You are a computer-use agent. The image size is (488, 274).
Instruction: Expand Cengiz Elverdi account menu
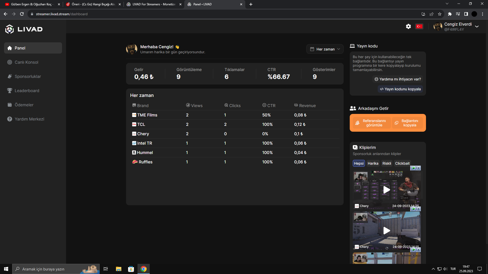pos(477,27)
